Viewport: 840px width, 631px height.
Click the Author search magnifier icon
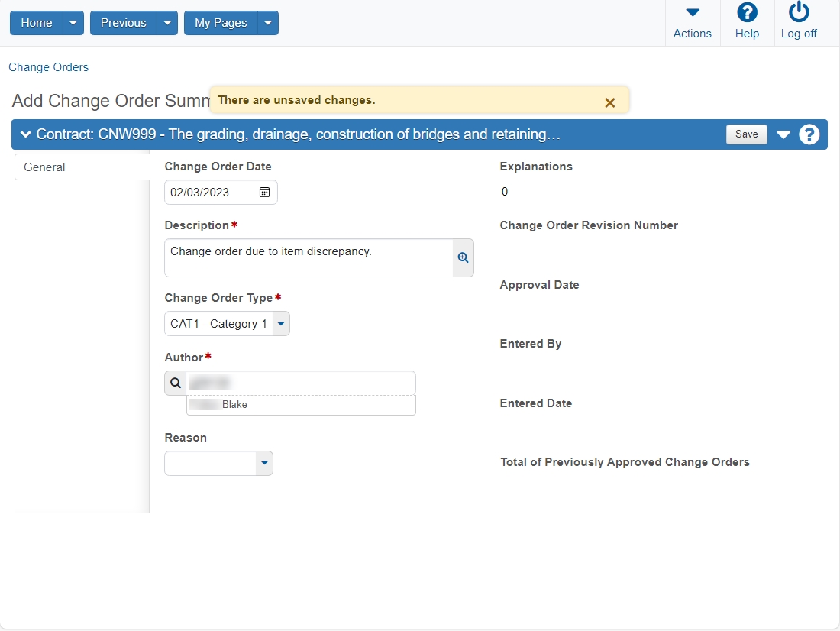[175, 383]
